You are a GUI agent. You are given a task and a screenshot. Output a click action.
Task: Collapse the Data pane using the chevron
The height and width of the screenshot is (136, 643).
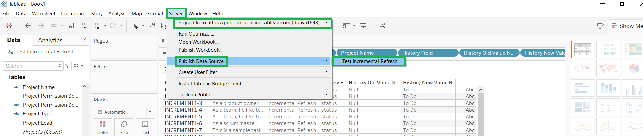pos(85,40)
